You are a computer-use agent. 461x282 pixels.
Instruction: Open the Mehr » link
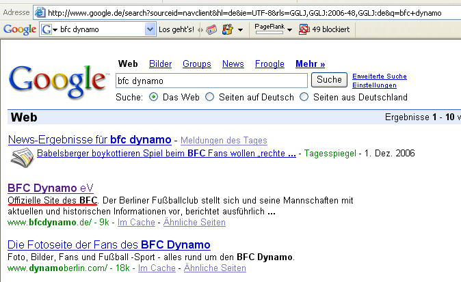[310, 64]
